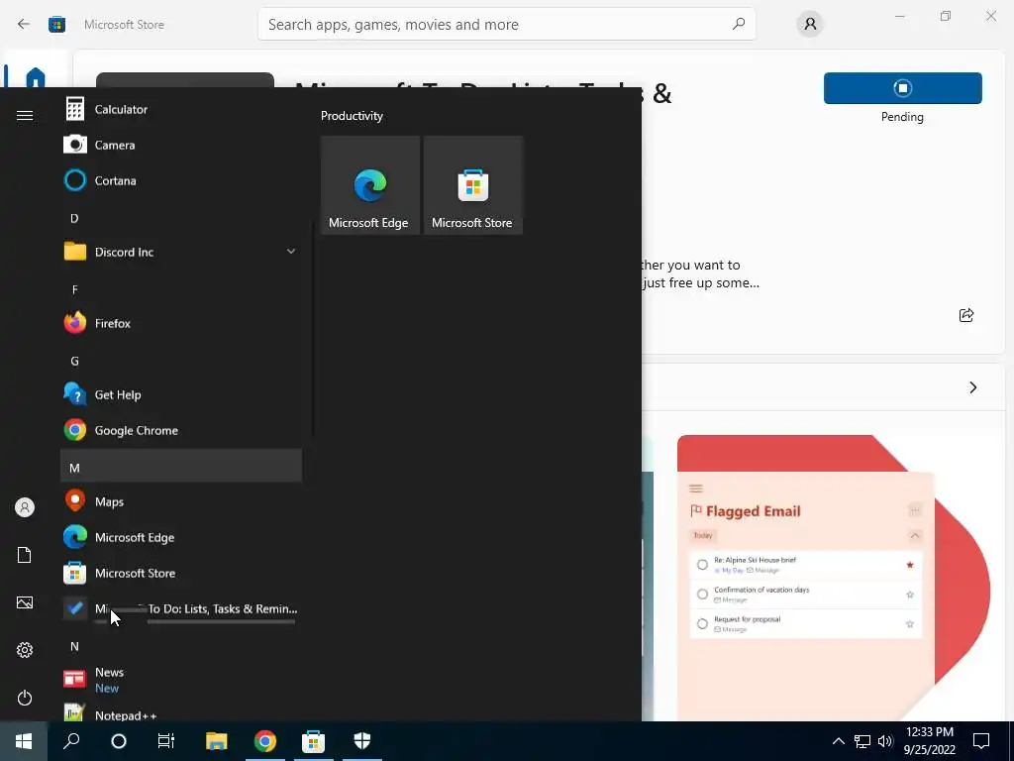The width and height of the screenshot is (1014, 761).
Task: Open Cortana circle on taskbar
Action: tap(119, 741)
